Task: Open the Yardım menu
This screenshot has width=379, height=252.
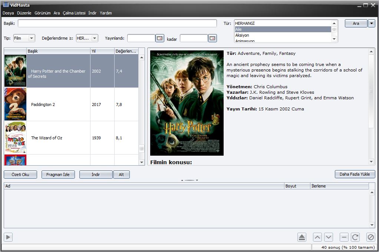Action: pyautogui.click(x=106, y=13)
